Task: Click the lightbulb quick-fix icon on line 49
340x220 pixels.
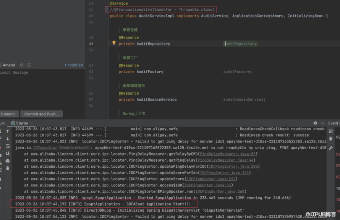Action: pos(113,43)
